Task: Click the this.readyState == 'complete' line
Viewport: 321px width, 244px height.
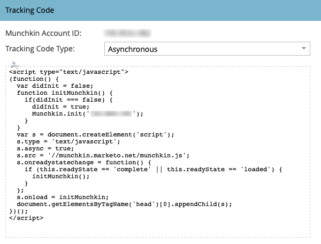Action: coord(154,169)
